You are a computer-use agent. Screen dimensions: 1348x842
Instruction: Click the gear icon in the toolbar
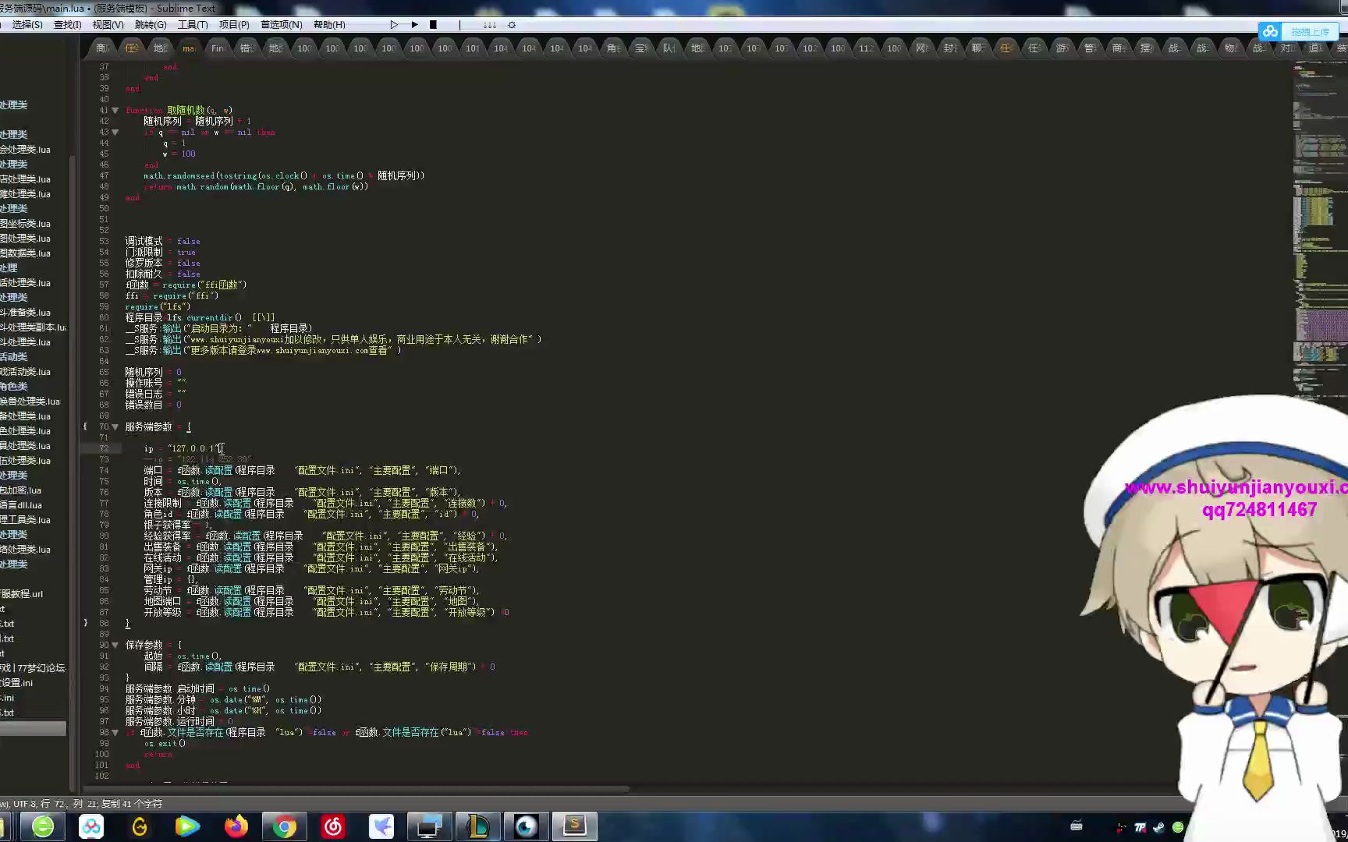pyautogui.click(x=512, y=25)
